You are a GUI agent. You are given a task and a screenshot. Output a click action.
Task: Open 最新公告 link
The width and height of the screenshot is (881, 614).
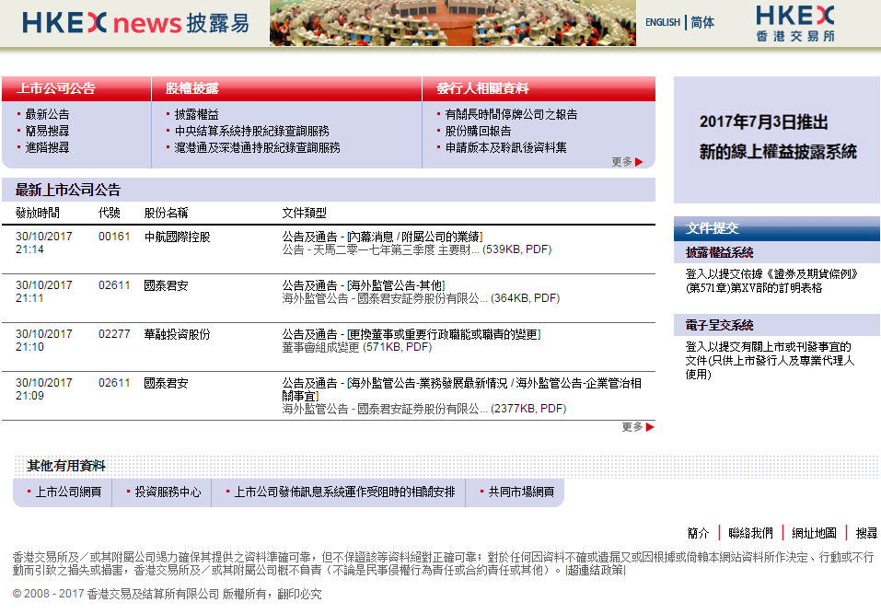(47, 114)
